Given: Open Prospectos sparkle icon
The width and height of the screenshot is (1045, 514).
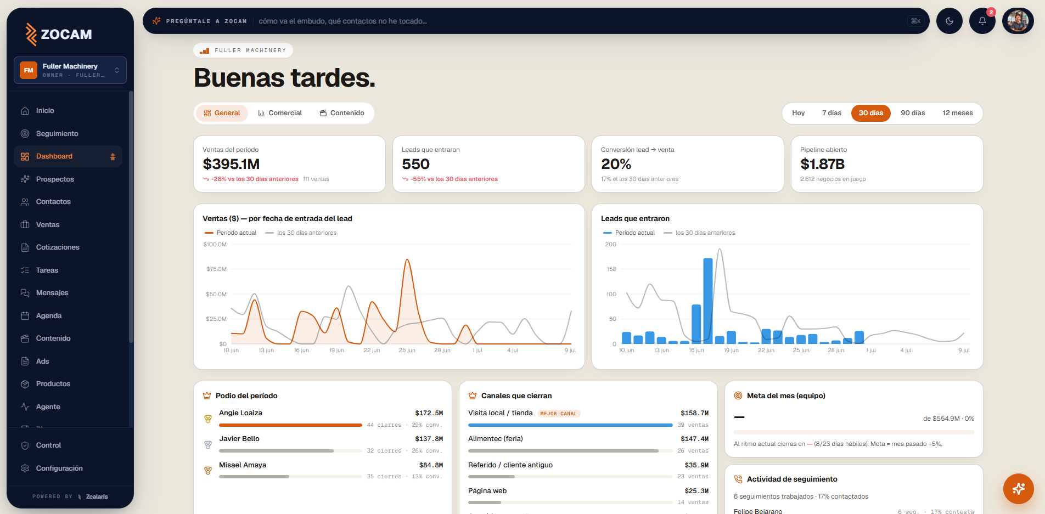Looking at the screenshot, I should (25, 179).
